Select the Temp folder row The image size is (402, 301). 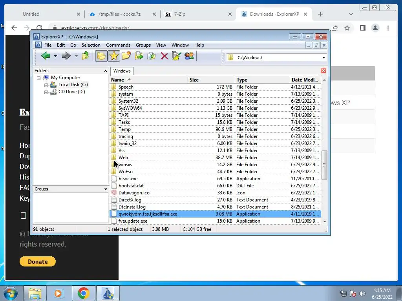(215, 129)
